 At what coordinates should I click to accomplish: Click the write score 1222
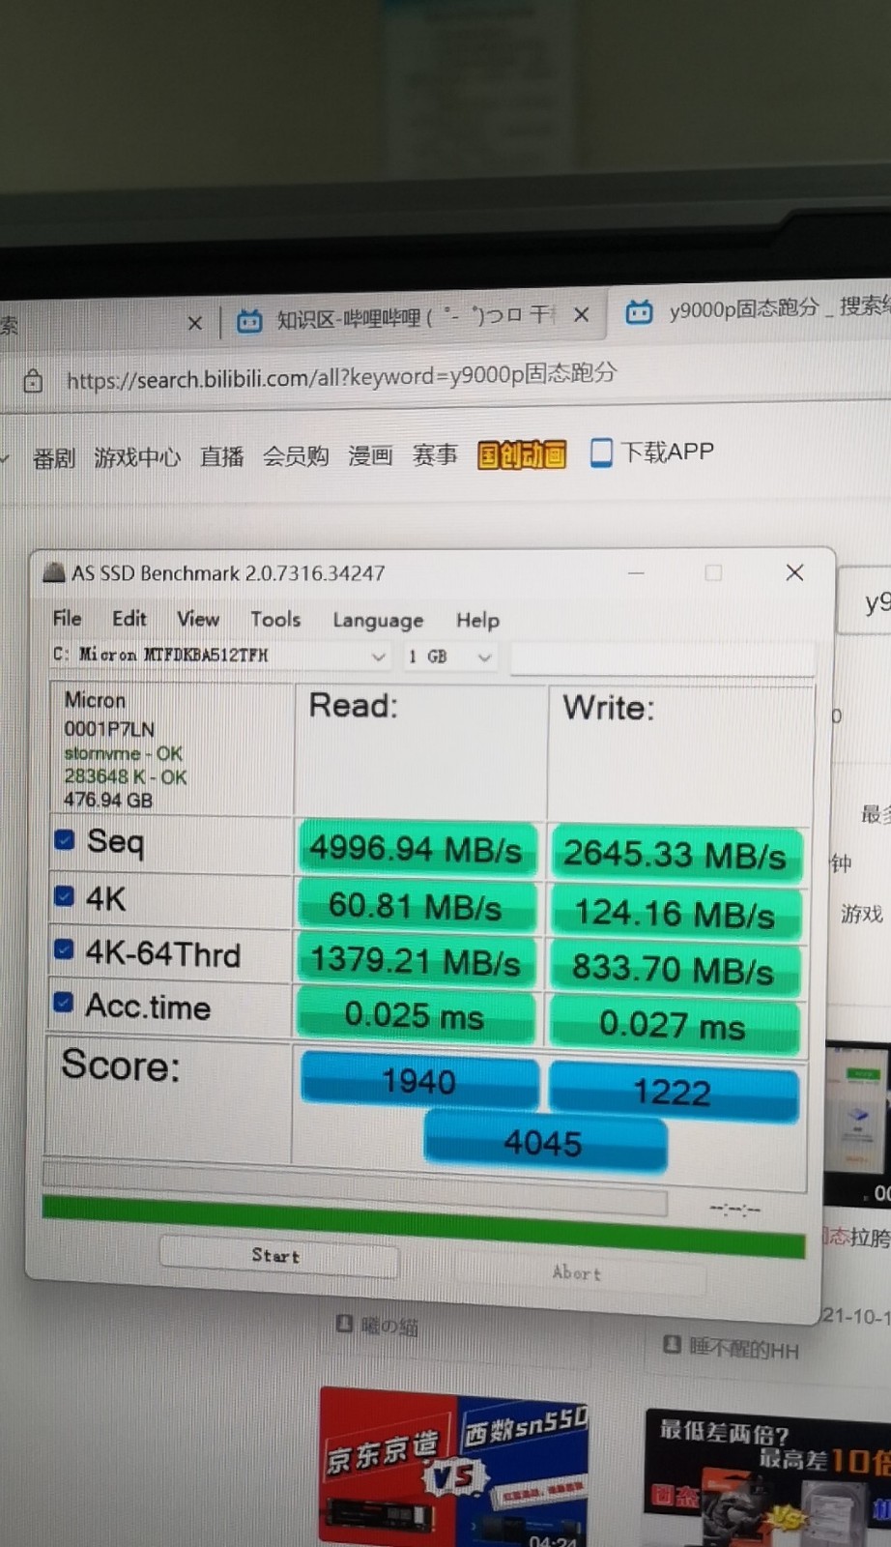click(674, 1092)
